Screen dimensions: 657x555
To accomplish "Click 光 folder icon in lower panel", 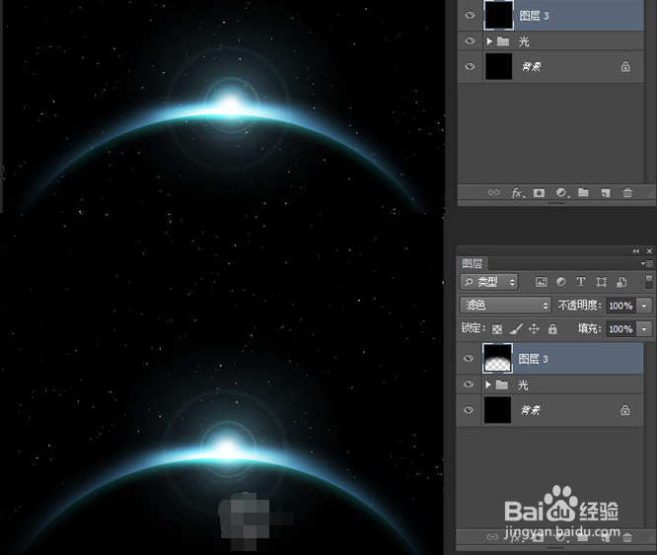I will pyautogui.click(x=502, y=384).
